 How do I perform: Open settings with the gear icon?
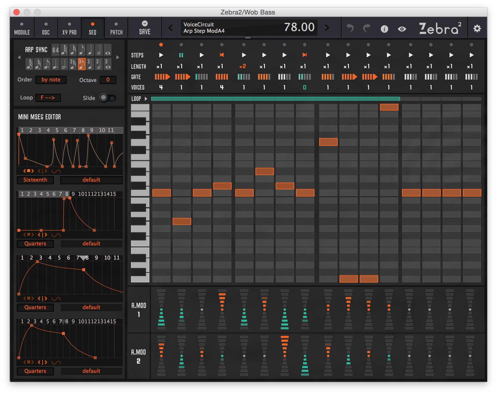click(477, 28)
